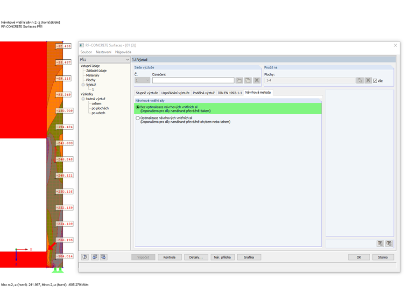Click result label -69.115 in graphic
The height and width of the screenshot is (307, 409).
click(x=64, y=79)
